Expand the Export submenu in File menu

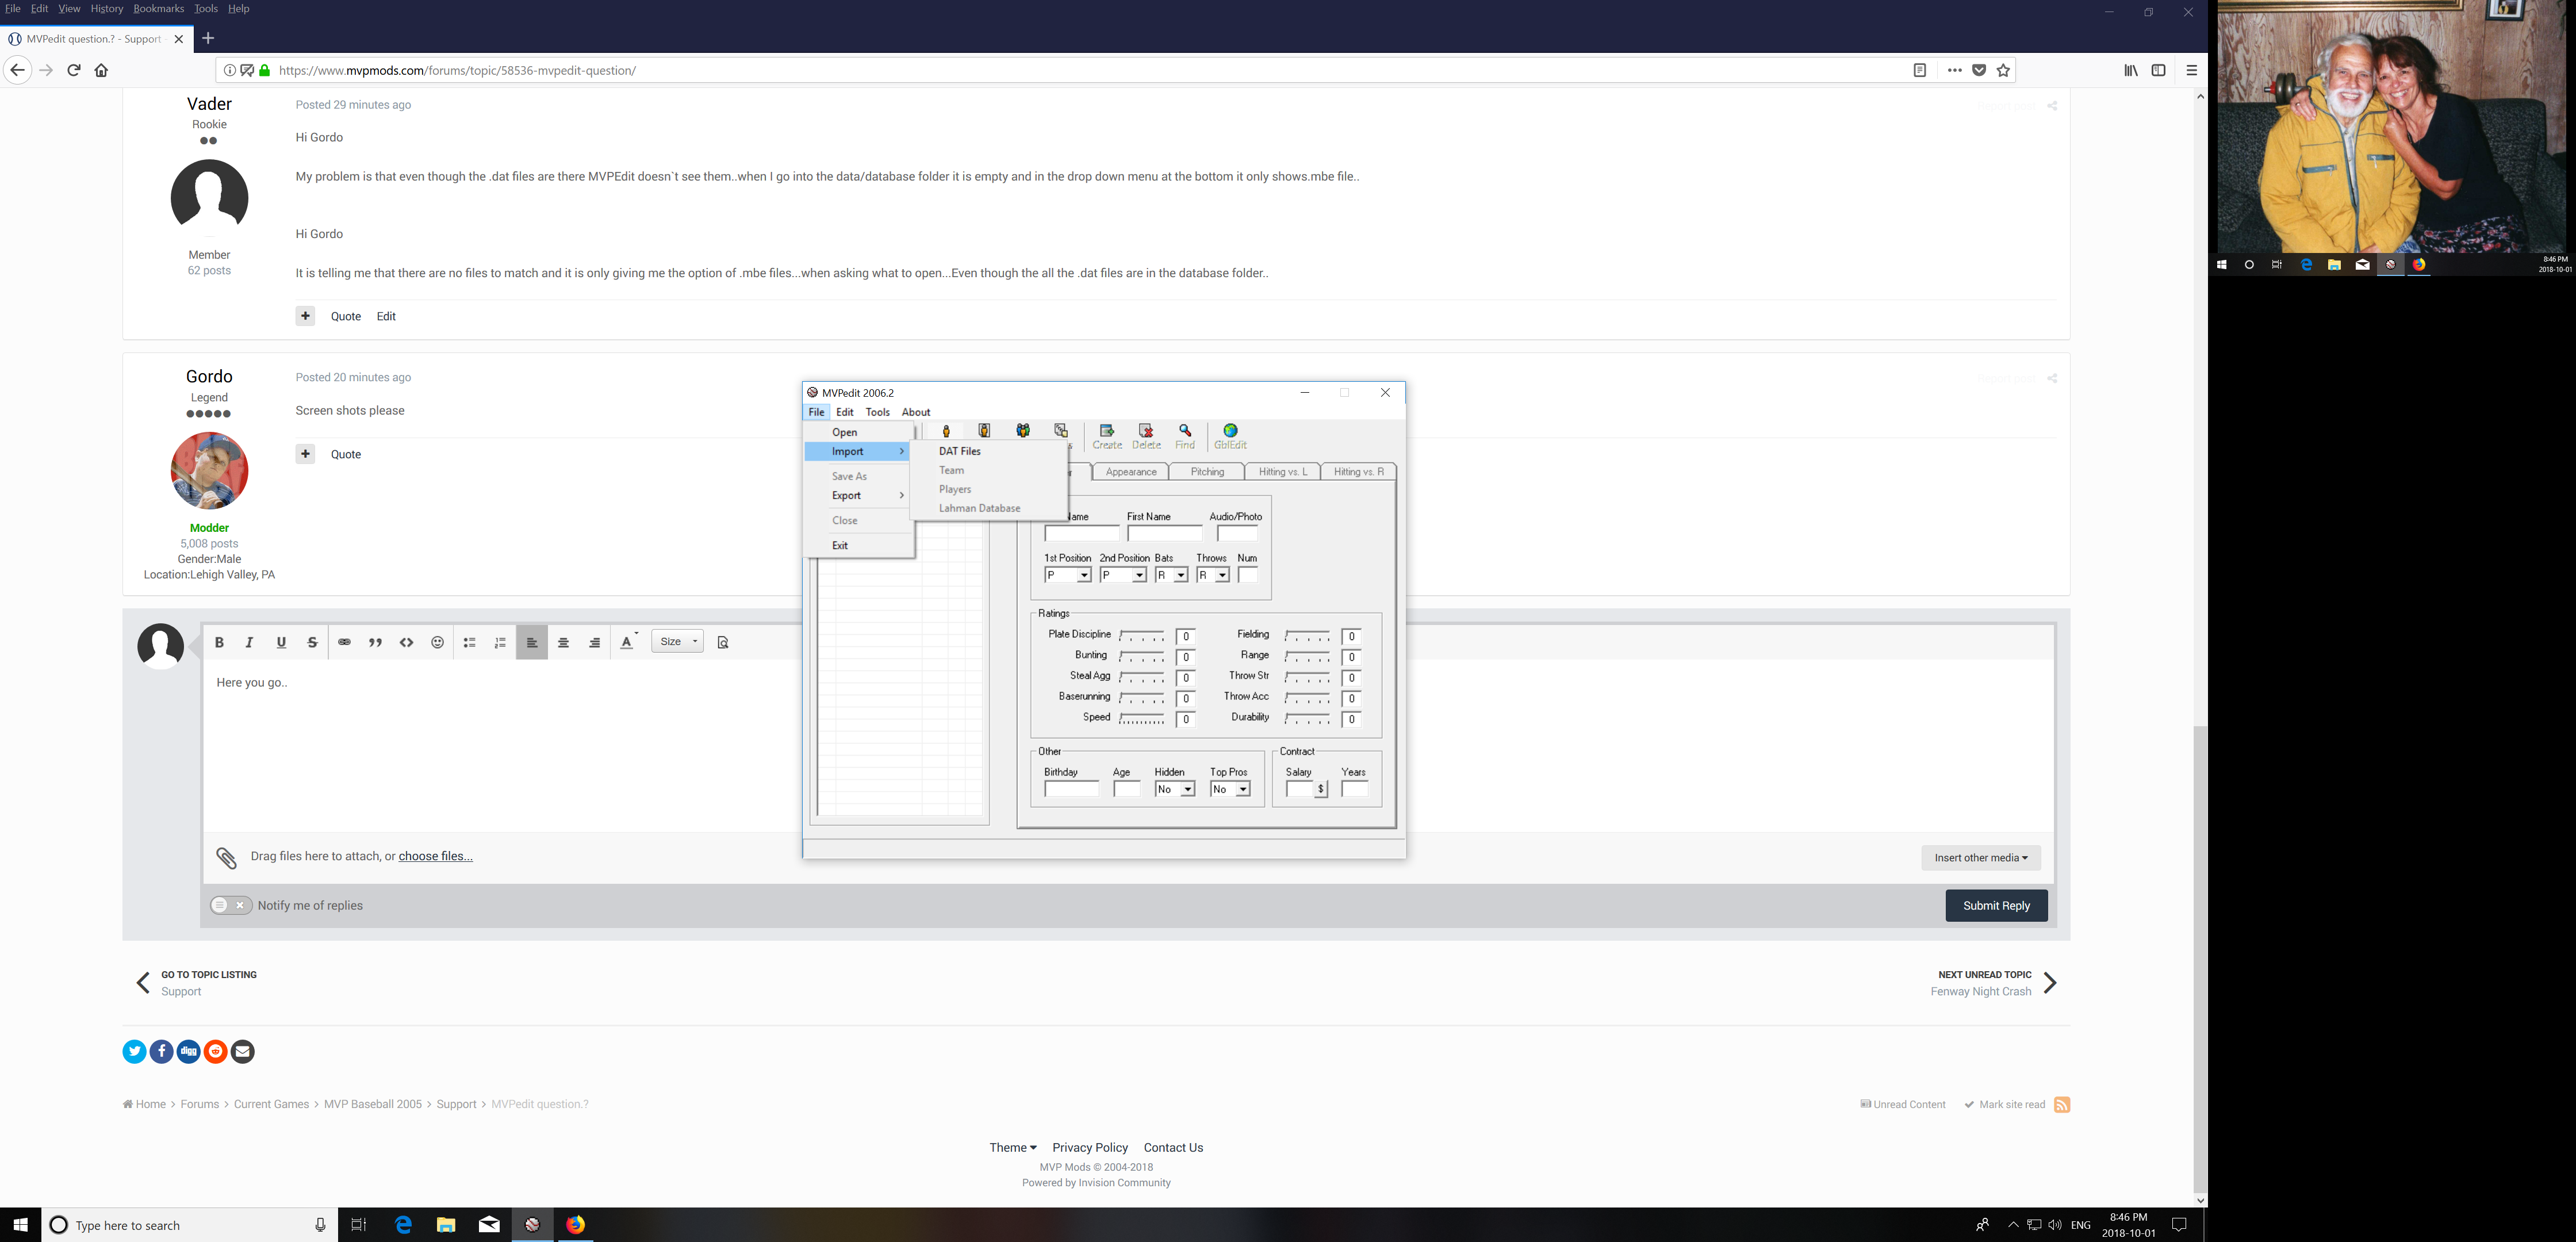click(x=860, y=495)
